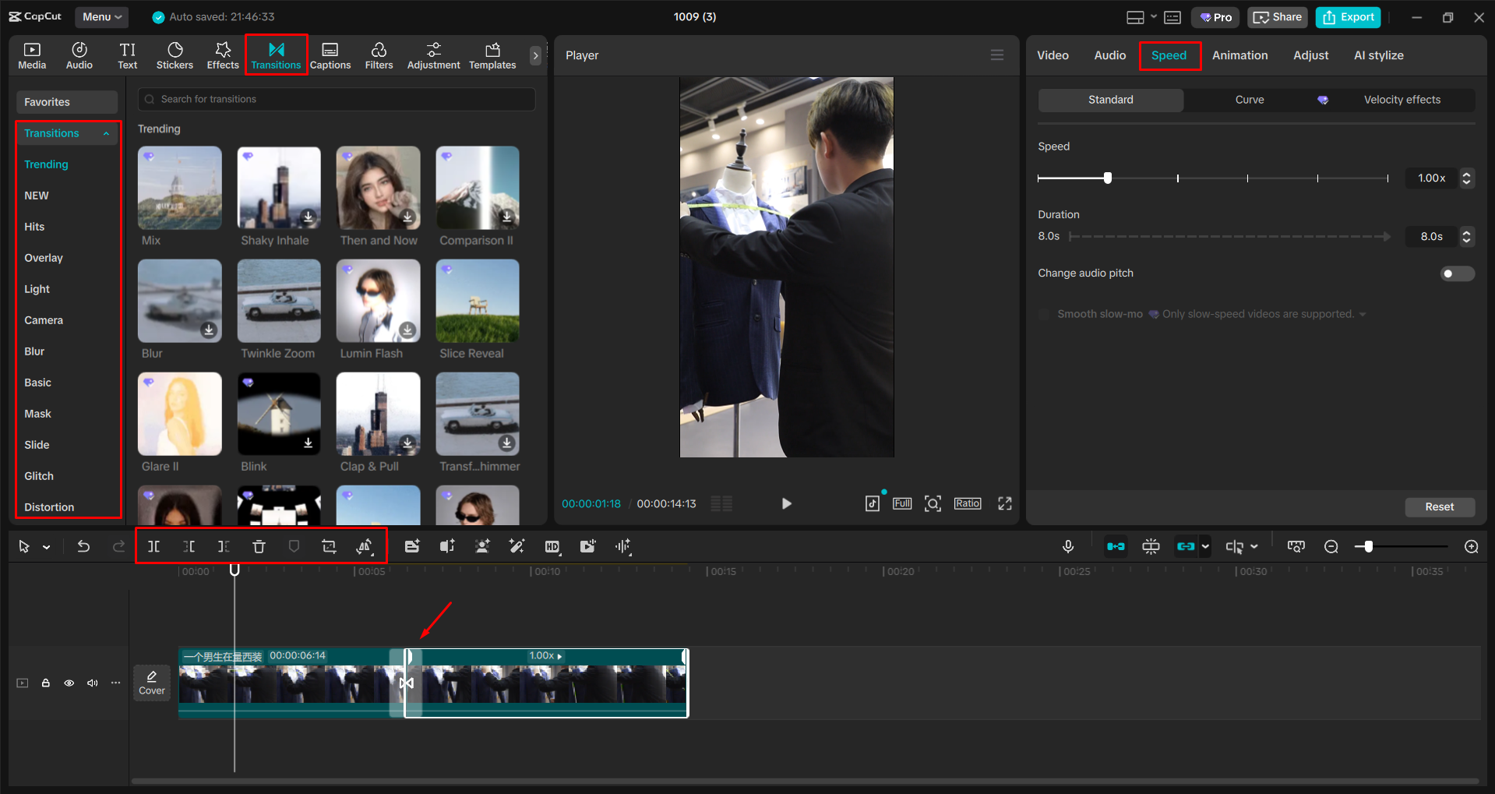
Task: Switch to the Animation tab
Action: point(1239,55)
